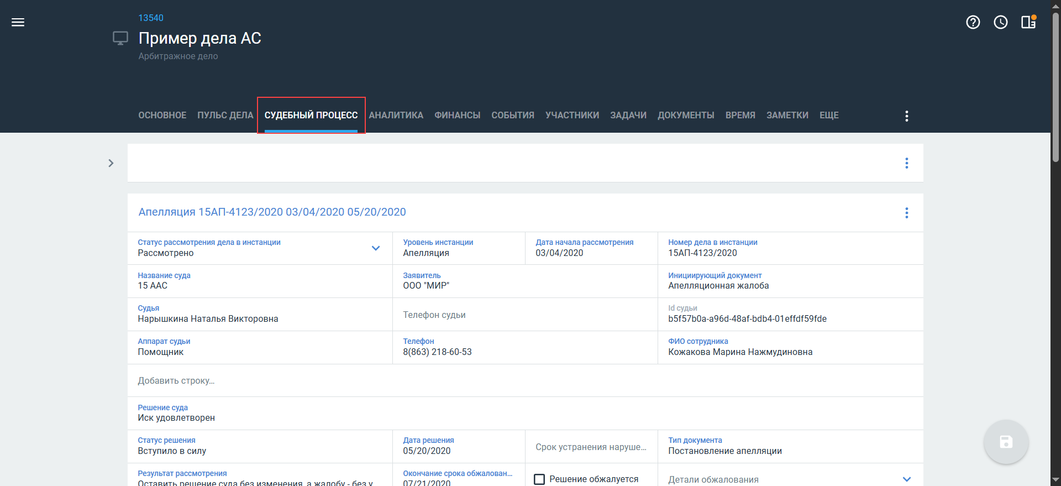Open the Документы tab
Screen dimensions: 1061x486
coord(686,115)
